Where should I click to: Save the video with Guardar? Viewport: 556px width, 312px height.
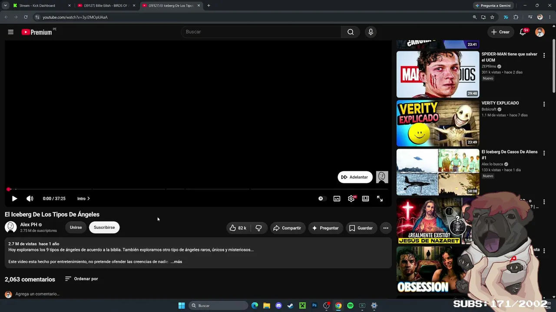tap(361, 228)
